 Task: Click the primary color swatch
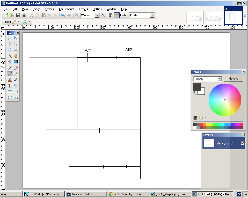pyautogui.click(x=197, y=87)
